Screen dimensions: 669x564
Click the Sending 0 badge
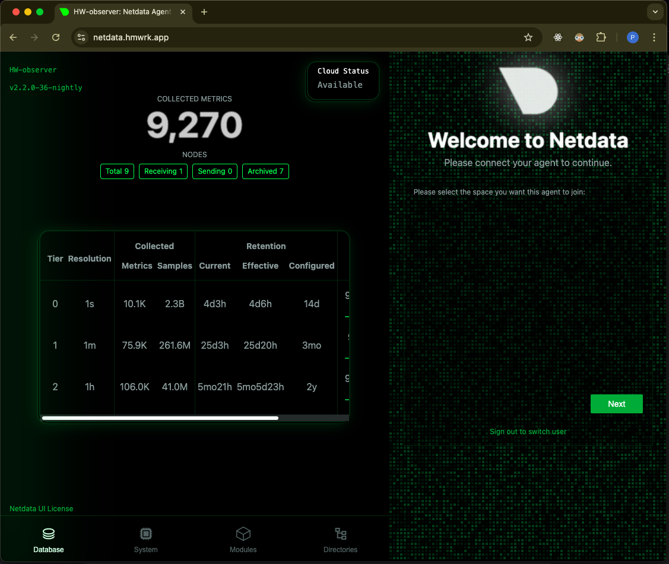(215, 171)
